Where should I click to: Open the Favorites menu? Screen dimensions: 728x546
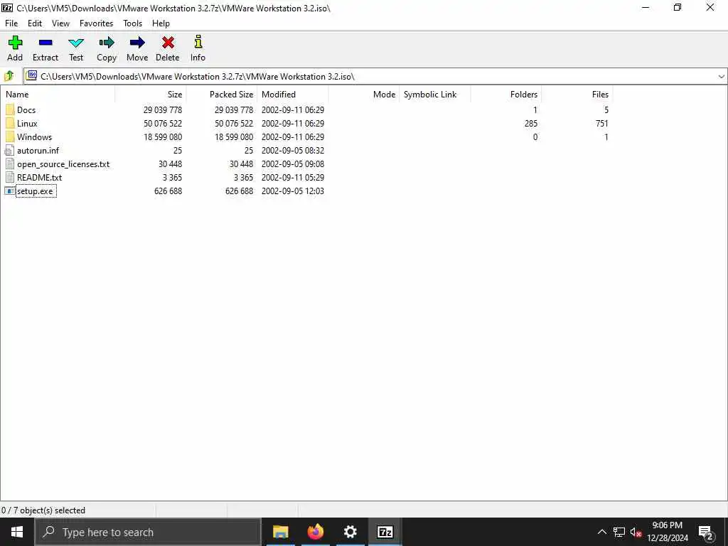tap(96, 23)
